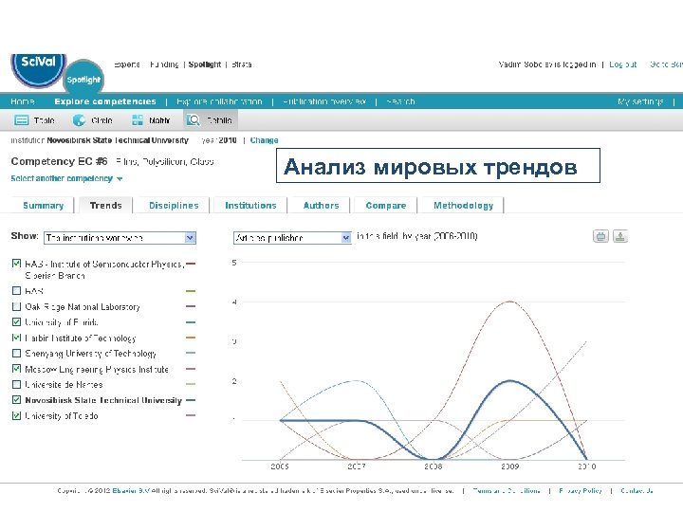Open the Disciplines tab

pos(174,206)
